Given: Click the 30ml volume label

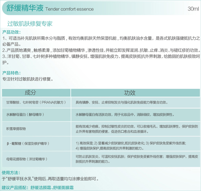Looking at the screenshot, I should [x=193, y=9].
